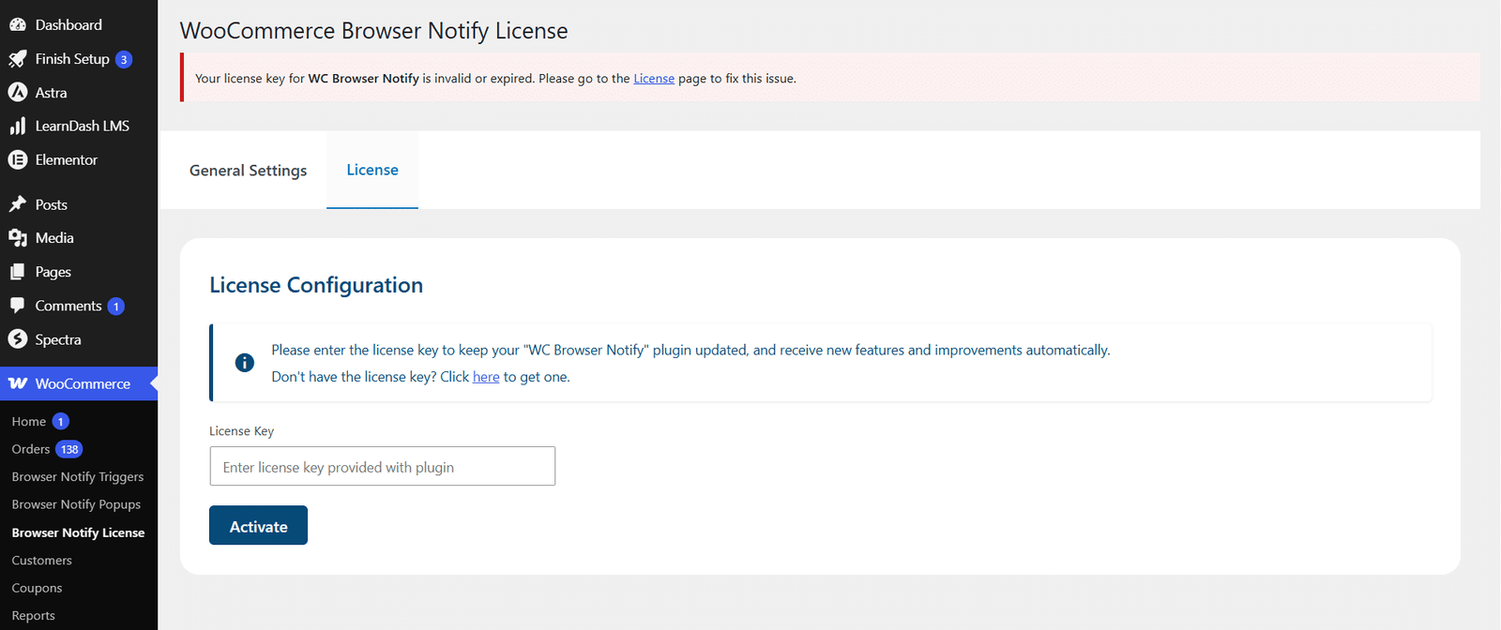Click the Dashboard gauge icon
Image resolution: width=1501 pixels, height=630 pixels.
coord(18,24)
